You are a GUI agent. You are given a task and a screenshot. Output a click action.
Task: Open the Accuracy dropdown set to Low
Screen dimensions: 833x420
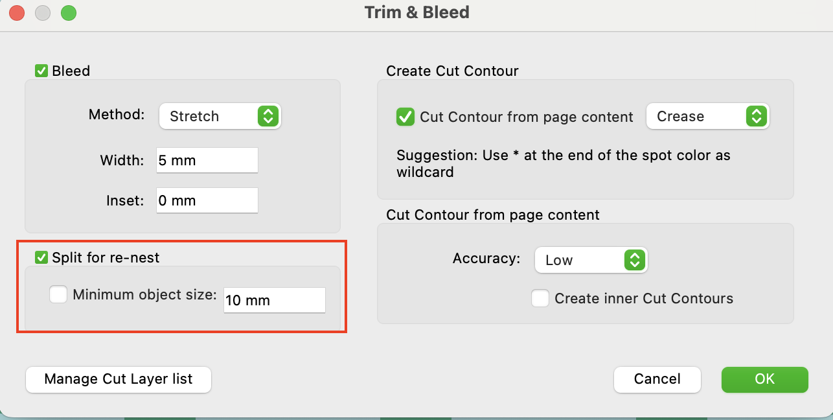click(x=591, y=260)
